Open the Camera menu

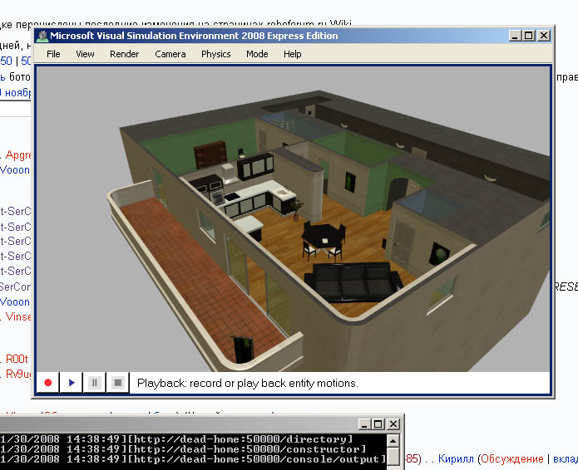coord(170,54)
